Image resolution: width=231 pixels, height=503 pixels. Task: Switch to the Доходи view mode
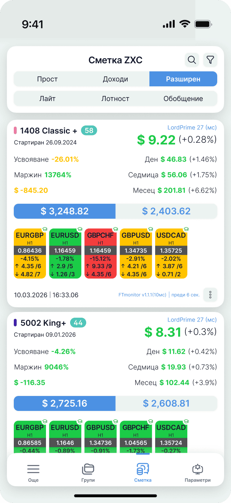(x=115, y=79)
